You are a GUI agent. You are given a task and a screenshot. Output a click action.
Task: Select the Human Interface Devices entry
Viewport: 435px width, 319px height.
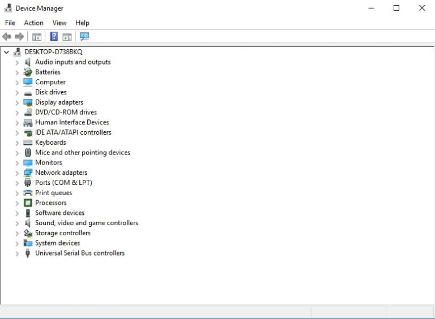click(72, 122)
